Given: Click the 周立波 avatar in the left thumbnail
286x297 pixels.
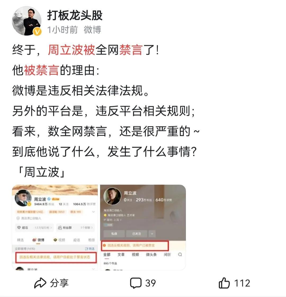Looking at the screenshot, I should click(x=23, y=198).
